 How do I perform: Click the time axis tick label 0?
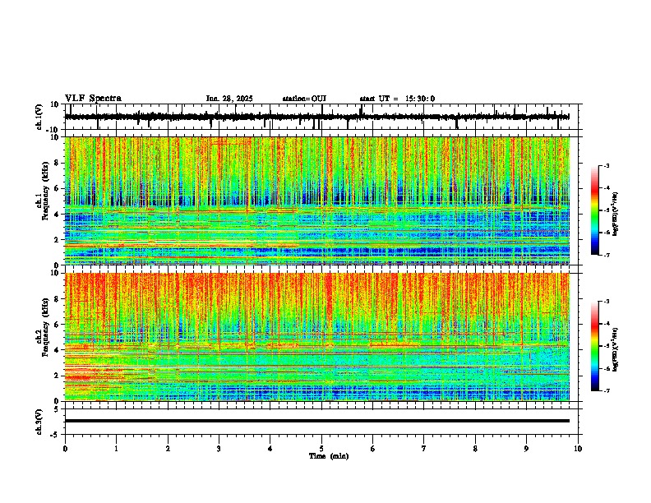tap(65, 449)
